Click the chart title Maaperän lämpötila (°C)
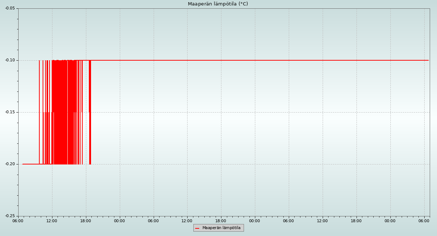The width and height of the screenshot is (437, 236). pos(218,4)
